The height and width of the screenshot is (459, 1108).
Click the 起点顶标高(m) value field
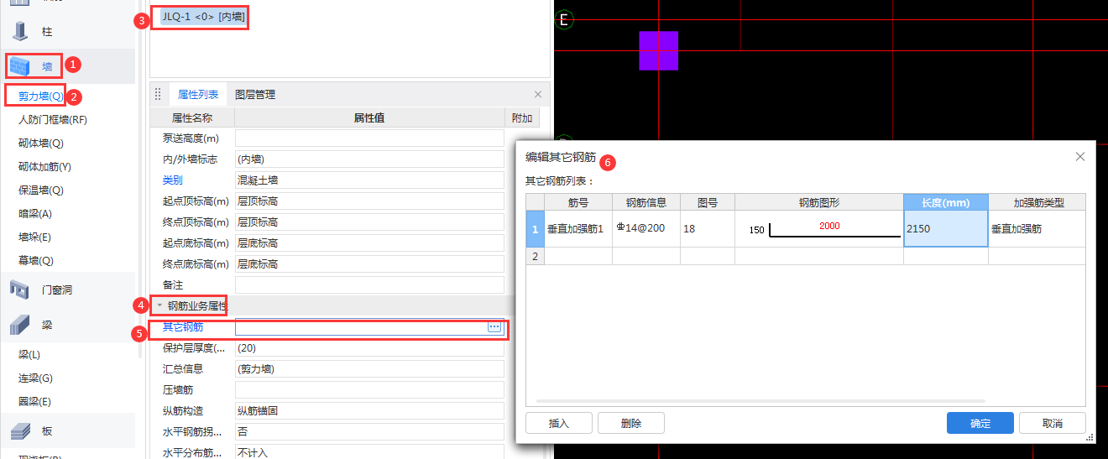click(x=369, y=201)
